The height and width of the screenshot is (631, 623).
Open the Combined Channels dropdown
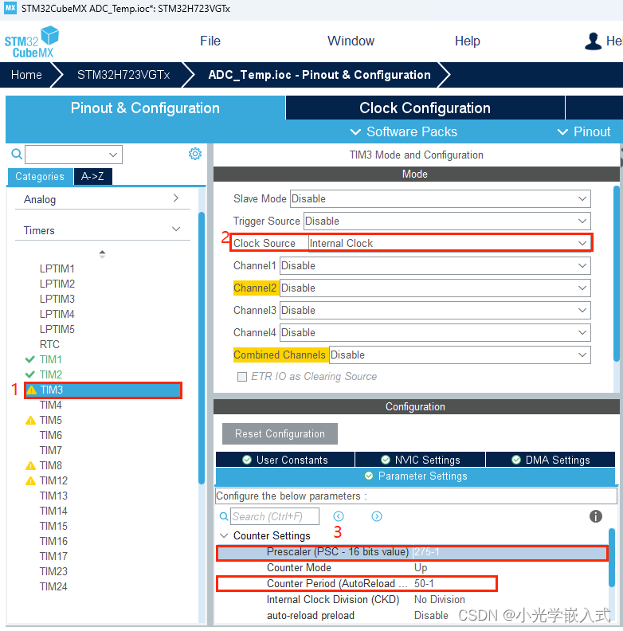[460, 355]
